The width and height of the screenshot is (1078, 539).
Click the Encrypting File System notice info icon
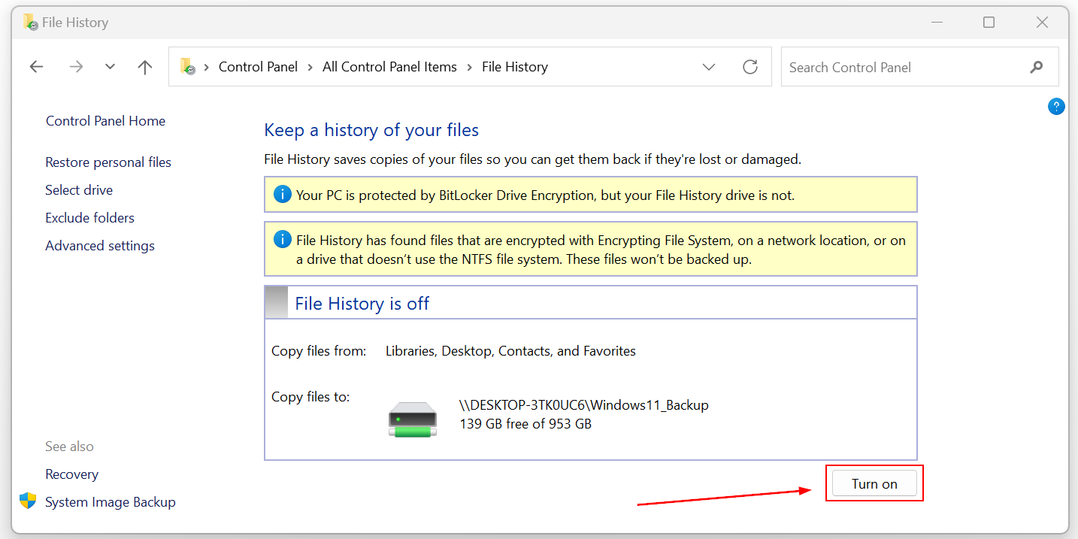point(282,240)
